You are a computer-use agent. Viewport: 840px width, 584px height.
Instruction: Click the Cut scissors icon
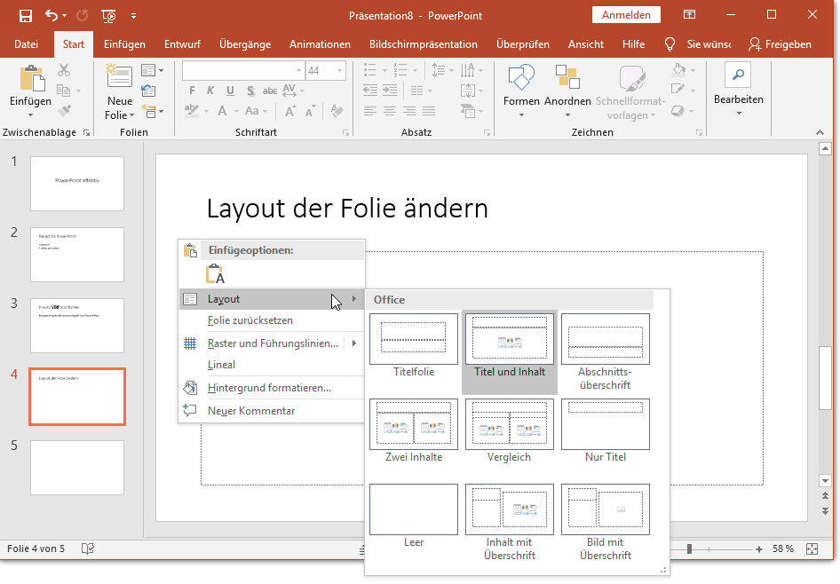point(64,70)
